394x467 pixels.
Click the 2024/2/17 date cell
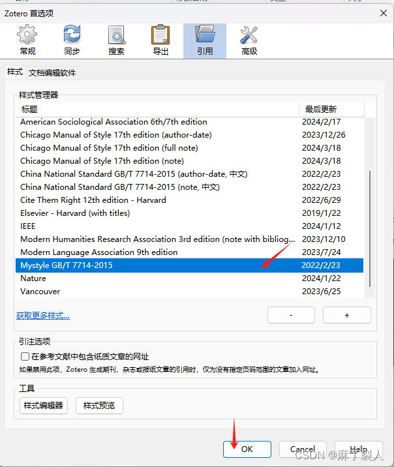pos(322,122)
